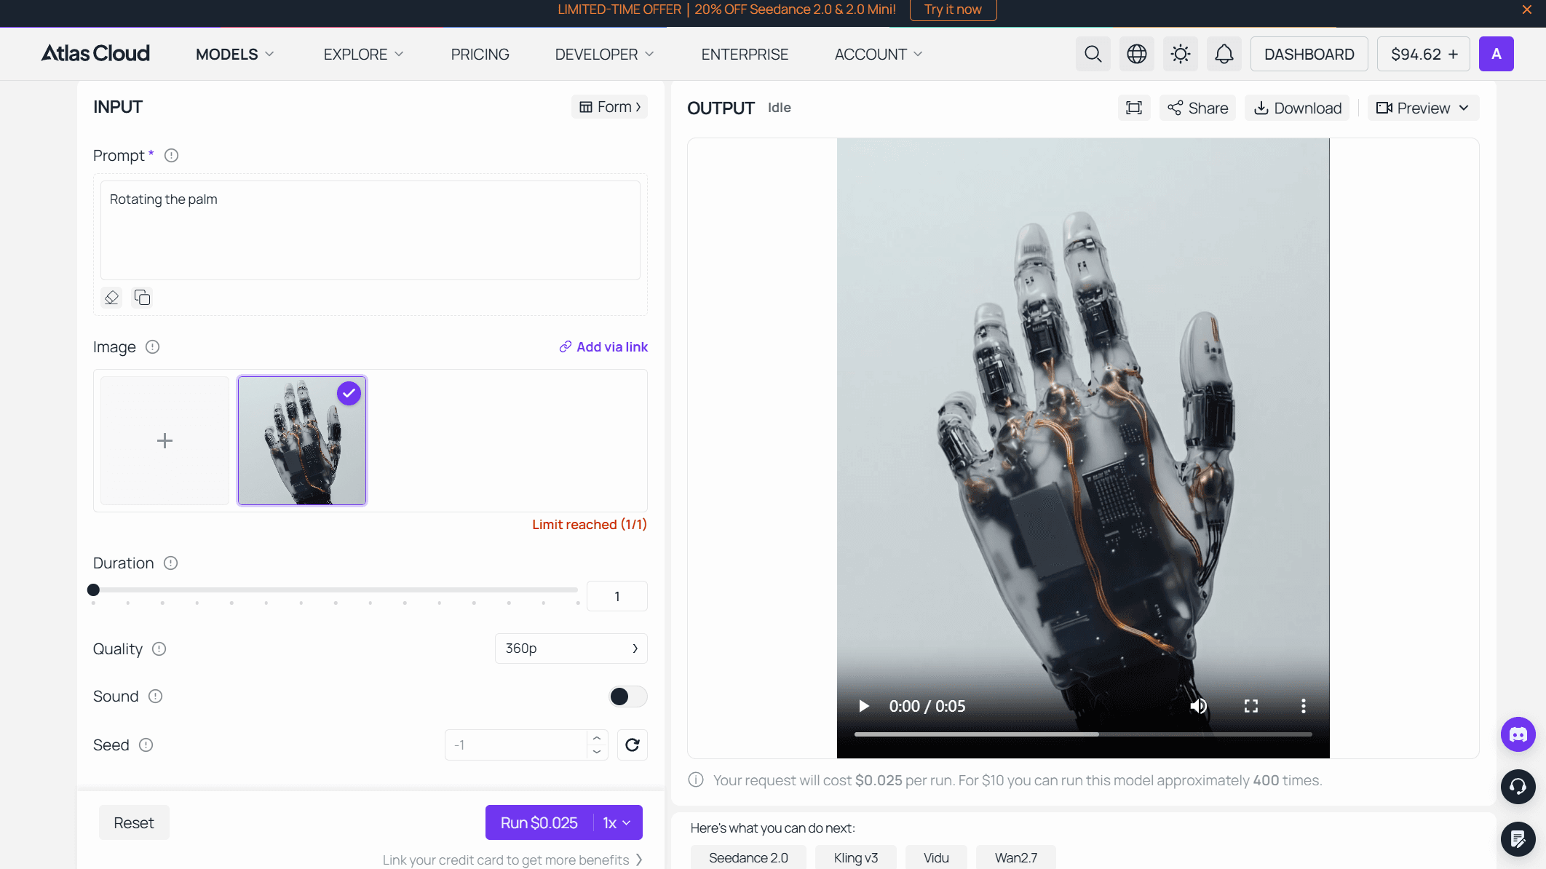
Task: Select the uploaded robotic hand thumbnail
Action: click(301, 440)
